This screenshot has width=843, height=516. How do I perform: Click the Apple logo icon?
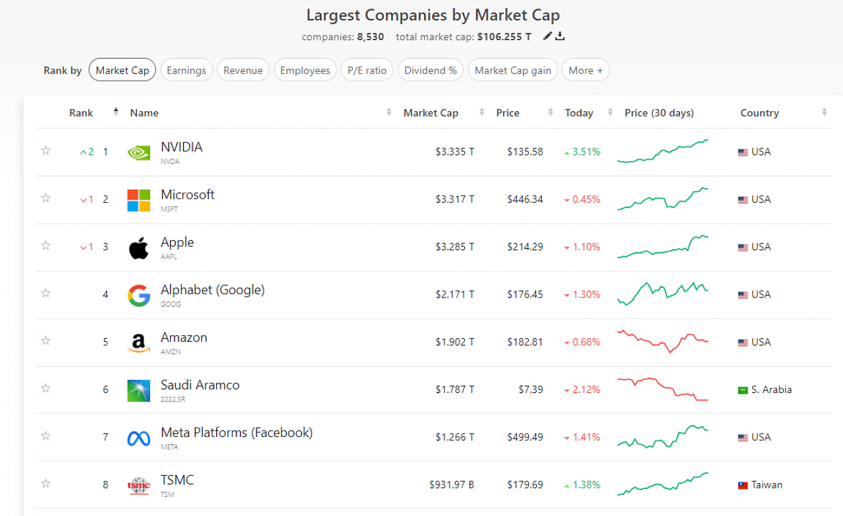(139, 247)
